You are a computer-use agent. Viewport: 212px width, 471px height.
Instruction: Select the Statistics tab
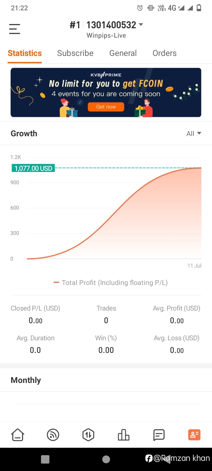pos(25,53)
